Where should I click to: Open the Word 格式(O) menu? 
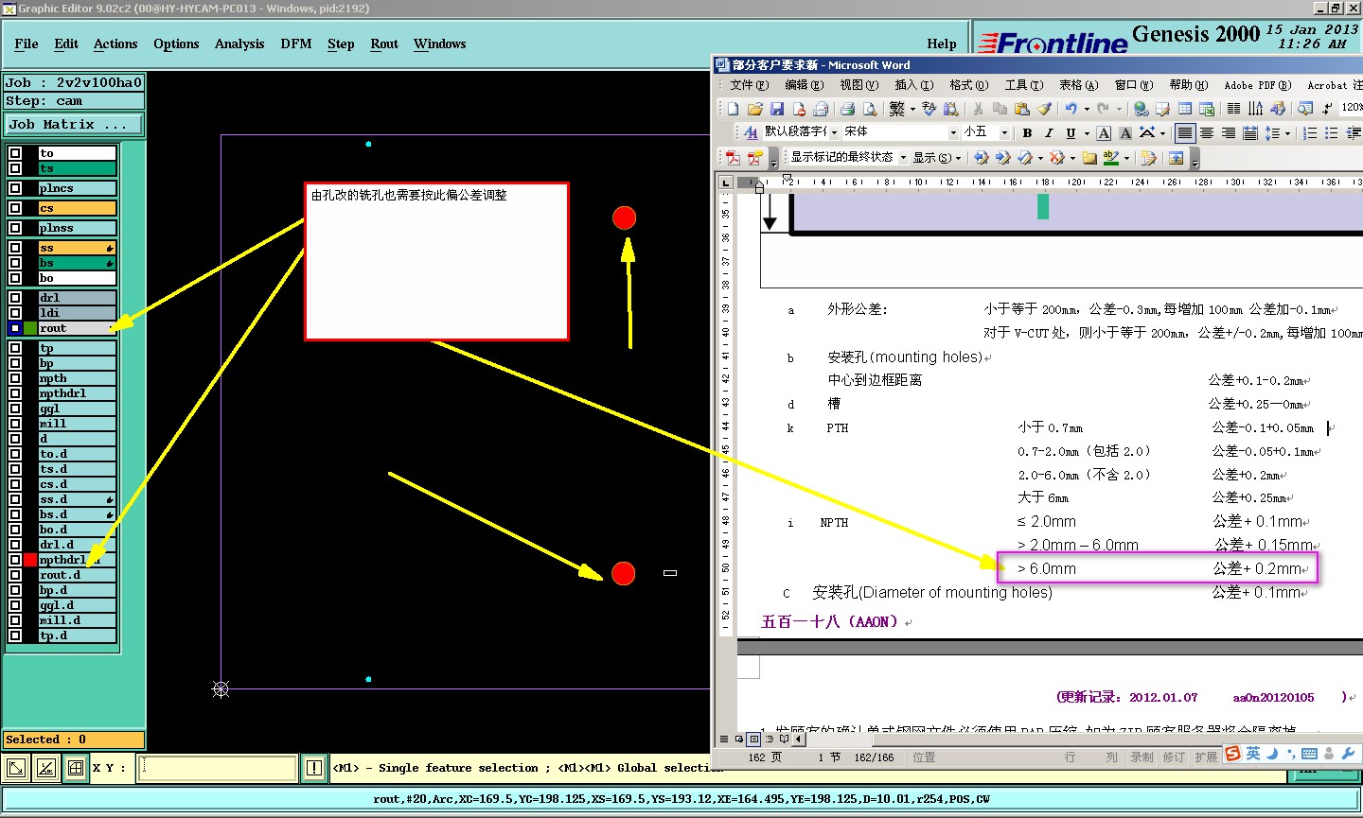(x=969, y=85)
